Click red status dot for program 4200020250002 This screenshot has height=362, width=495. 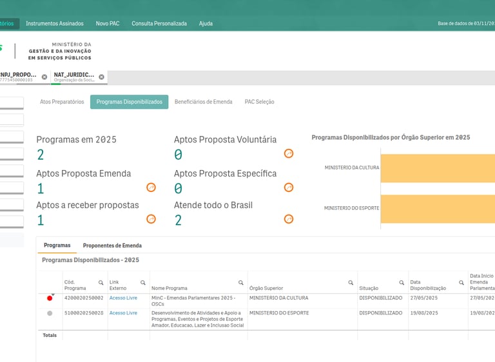(50, 298)
